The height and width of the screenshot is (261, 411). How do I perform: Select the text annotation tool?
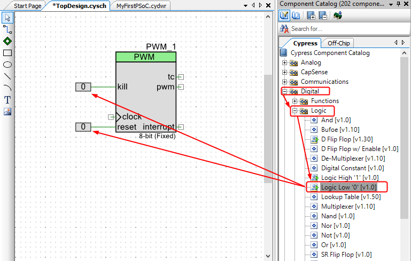point(7,100)
